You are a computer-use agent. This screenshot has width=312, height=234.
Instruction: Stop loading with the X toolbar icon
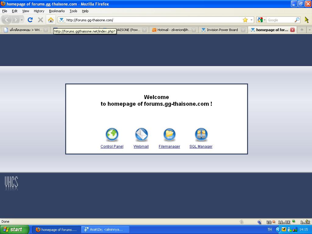[x=41, y=20]
